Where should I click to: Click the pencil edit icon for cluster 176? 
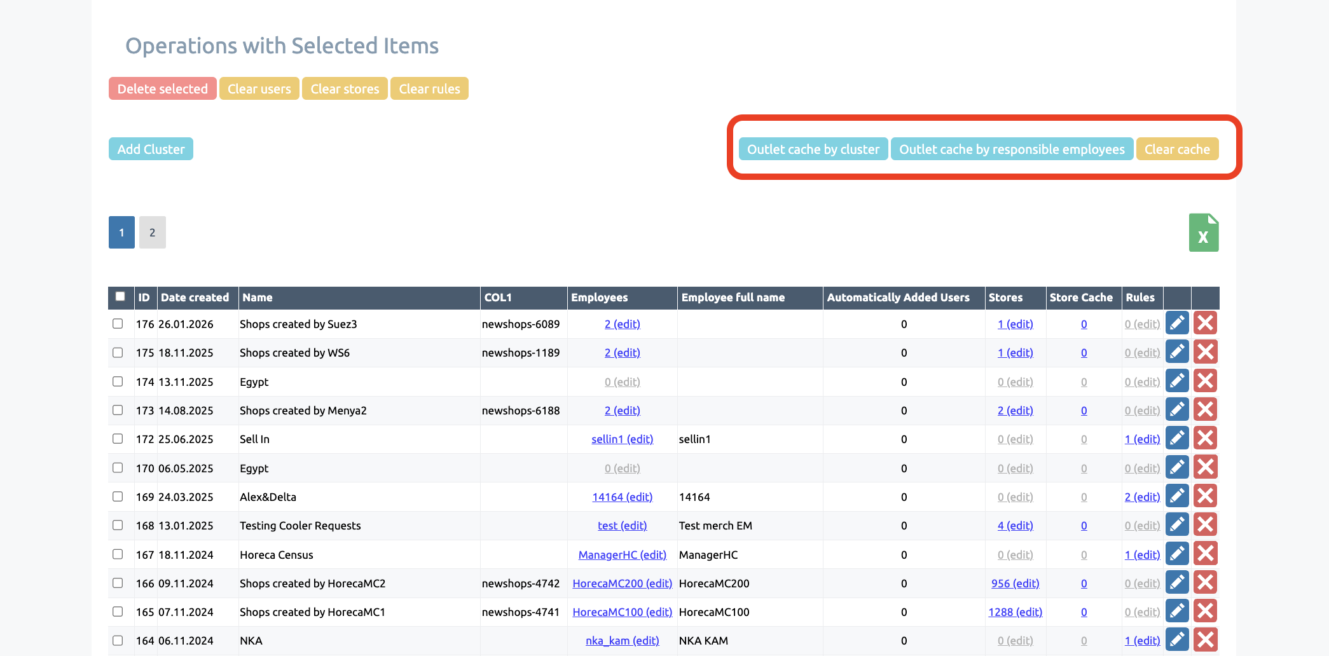1177,324
